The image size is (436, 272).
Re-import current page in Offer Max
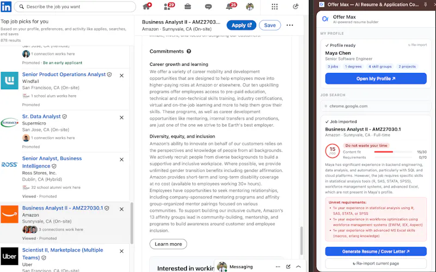tap(376, 263)
